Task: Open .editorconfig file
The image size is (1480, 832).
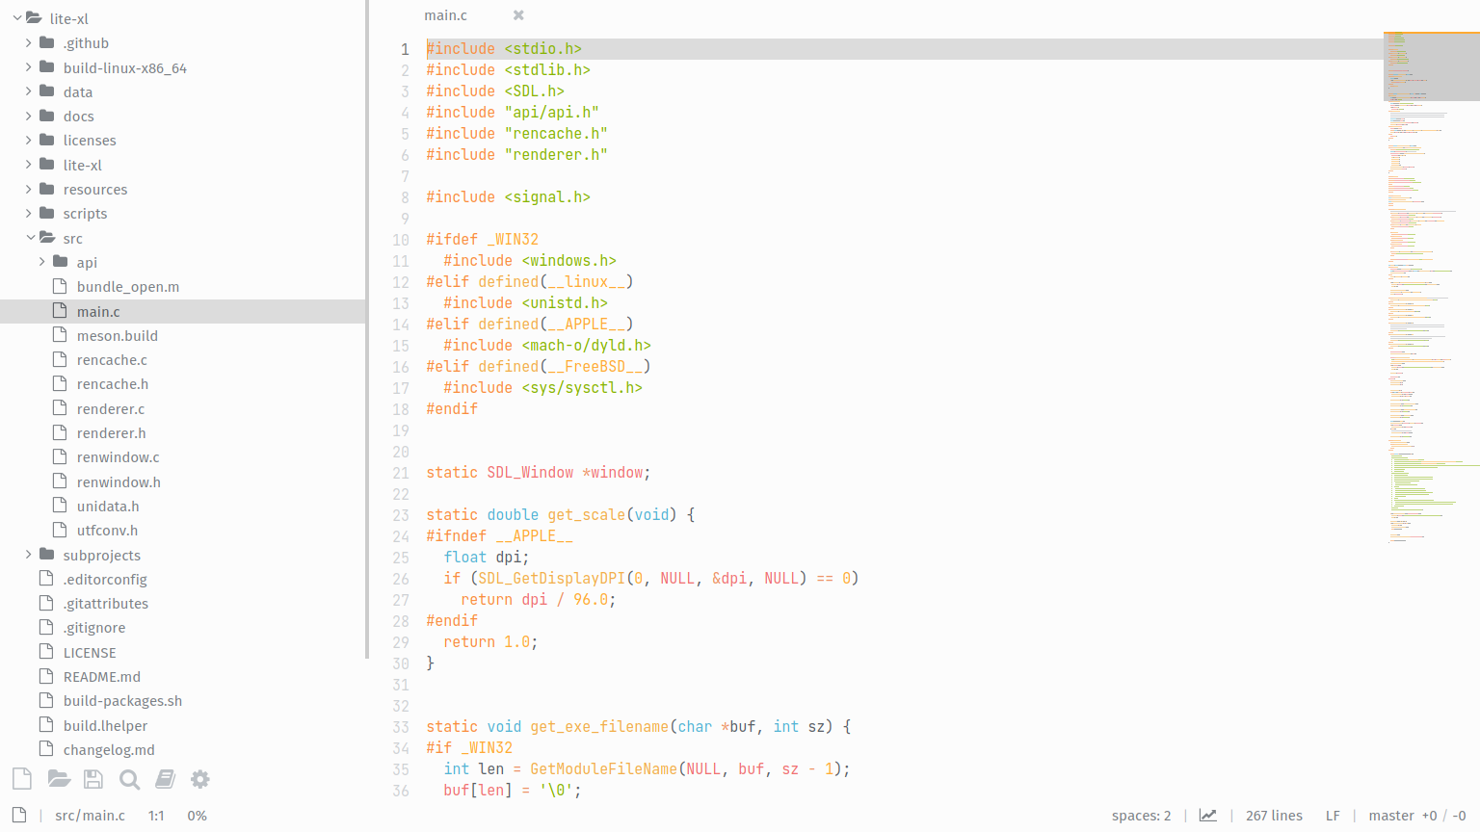Action: point(105,580)
